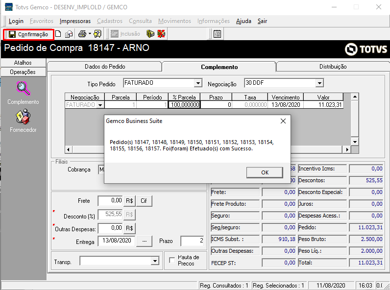Click the properties document icon in toolbar
Image resolution: width=390 pixels, height=290 pixels.
click(x=69, y=34)
